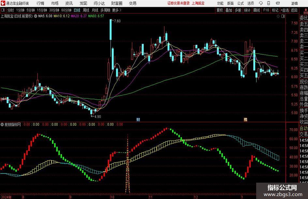This screenshot has height=199, width=308.
Task: Open the 交易 menu
Action: [133, 3]
